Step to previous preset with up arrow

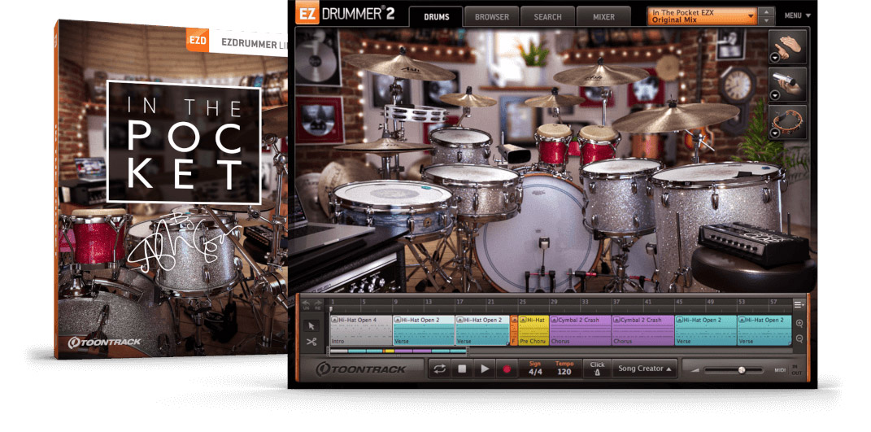coord(767,11)
